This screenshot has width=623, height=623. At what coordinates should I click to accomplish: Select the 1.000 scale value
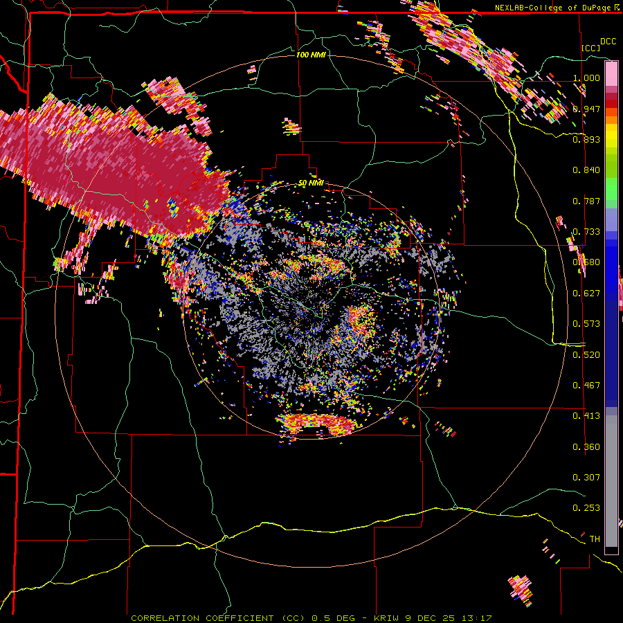click(x=586, y=78)
